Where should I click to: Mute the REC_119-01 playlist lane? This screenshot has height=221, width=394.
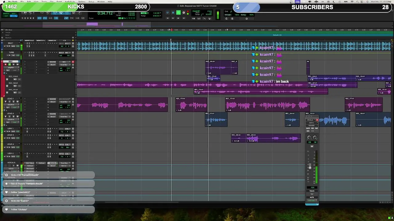15,79
